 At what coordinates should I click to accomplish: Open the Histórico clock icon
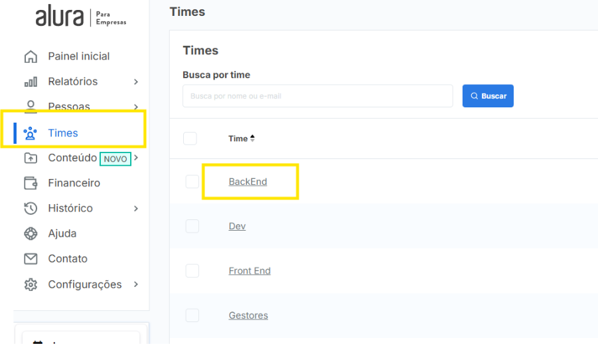31,208
